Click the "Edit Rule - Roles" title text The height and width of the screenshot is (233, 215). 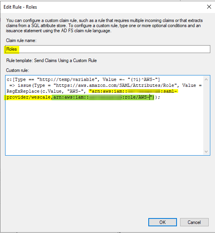(x=20, y=7)
